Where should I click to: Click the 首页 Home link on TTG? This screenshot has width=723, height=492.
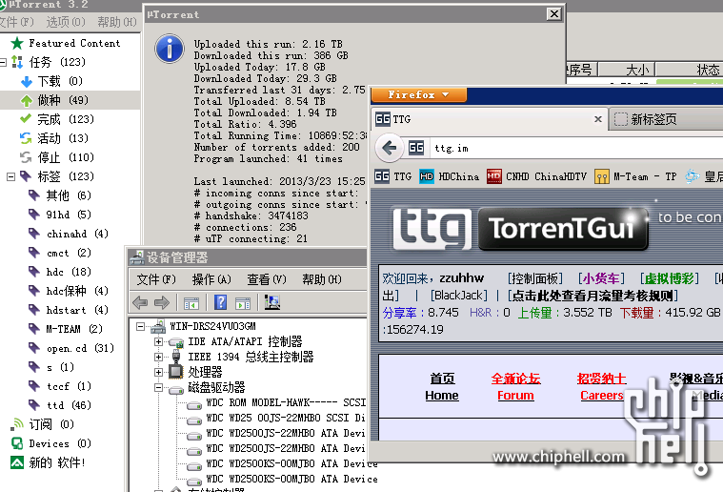click(x=442, y=387)
